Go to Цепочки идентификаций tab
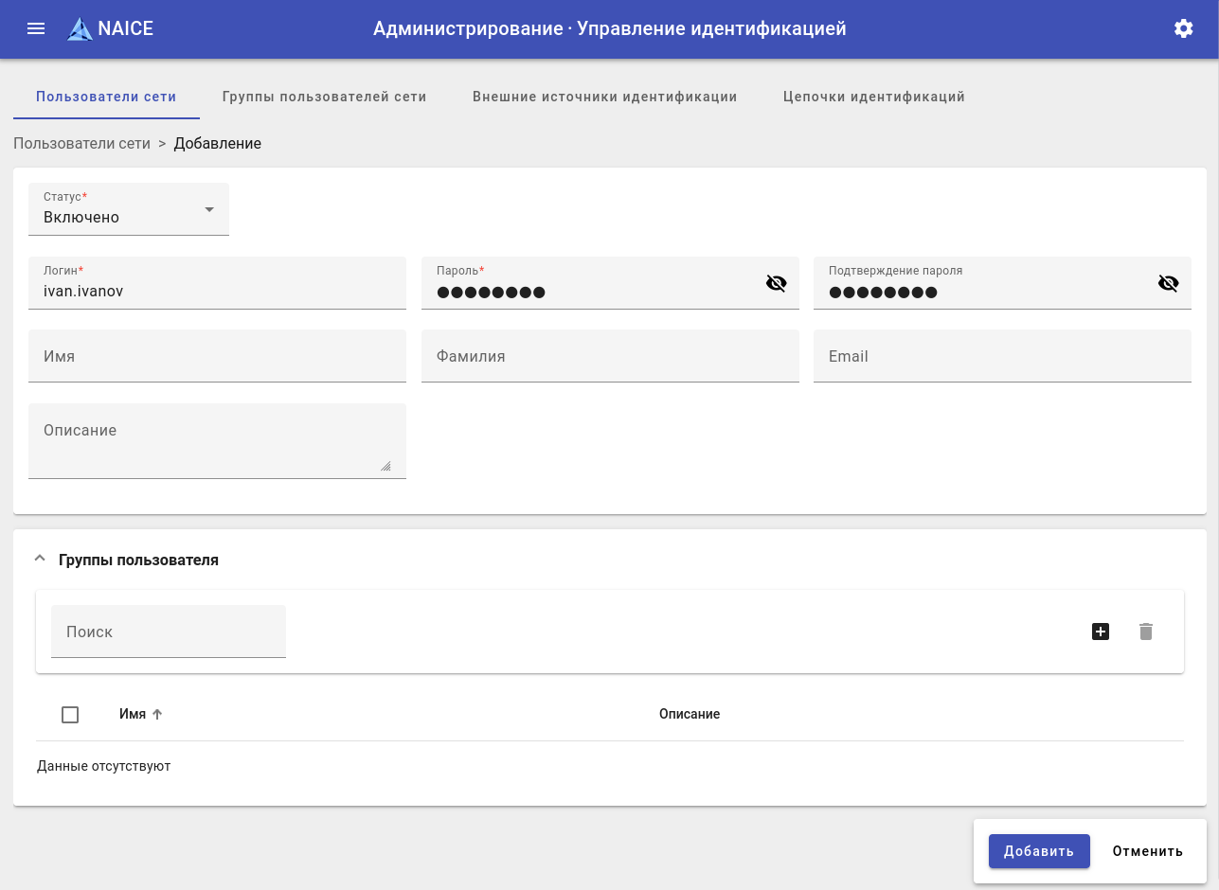This screenshot has height=890, width=1219. pos(874,97)
